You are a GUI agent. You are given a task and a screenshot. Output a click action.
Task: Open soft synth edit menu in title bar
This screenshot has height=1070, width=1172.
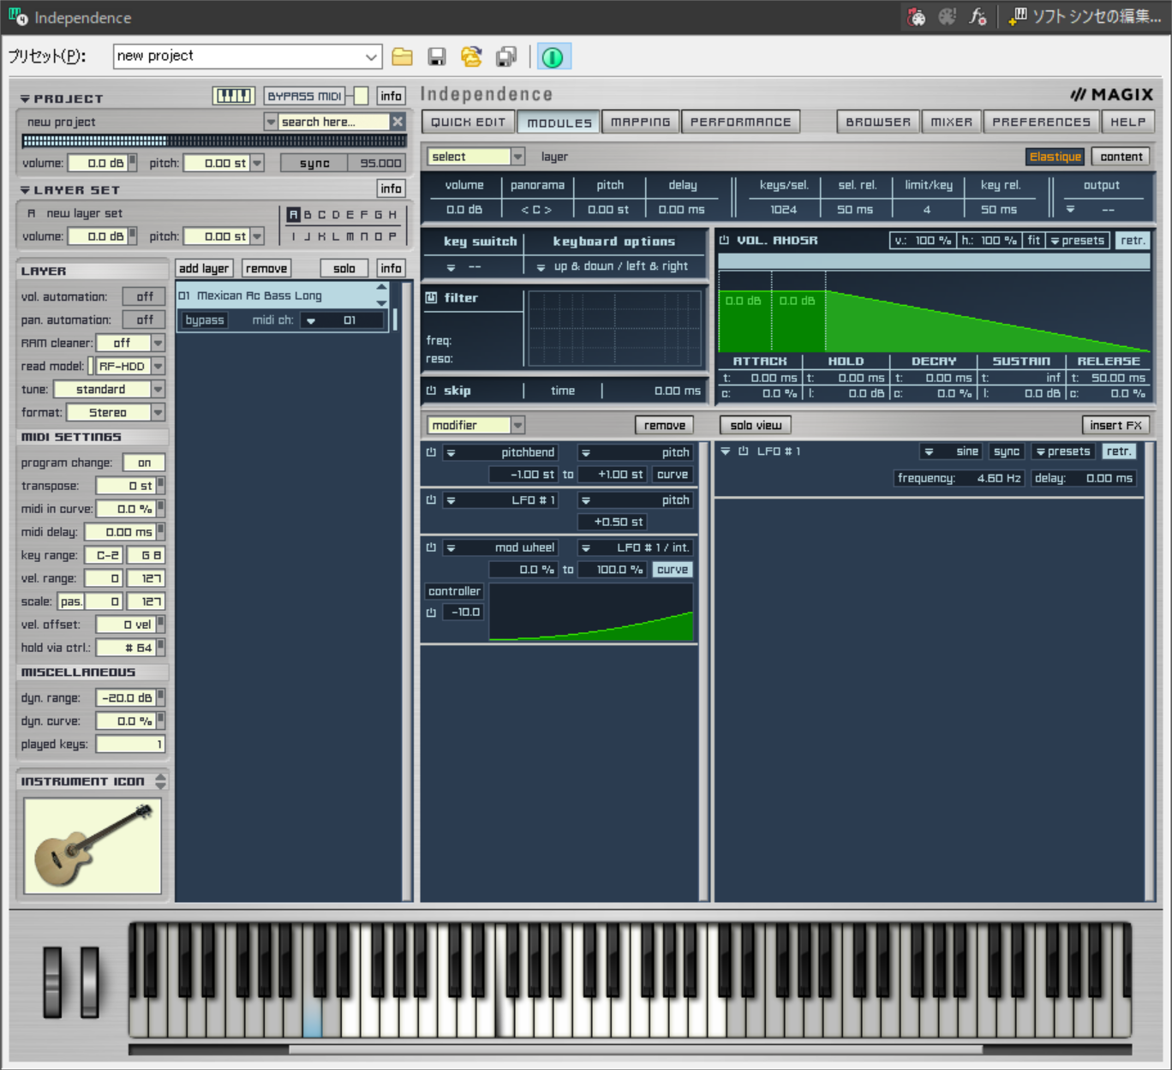1085,16
